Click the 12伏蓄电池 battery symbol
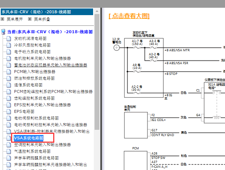 tap(116, 48)
